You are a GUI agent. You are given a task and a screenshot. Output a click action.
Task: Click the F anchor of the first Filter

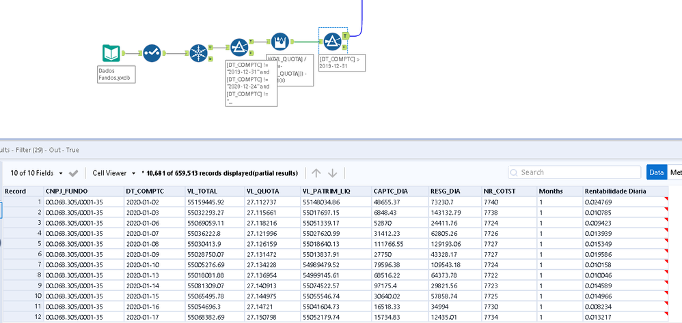tap(251, 52)
